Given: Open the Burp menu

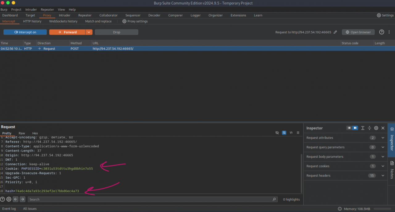Looking at the screenshot, I should pyautogui.click(x=4, y=10).
